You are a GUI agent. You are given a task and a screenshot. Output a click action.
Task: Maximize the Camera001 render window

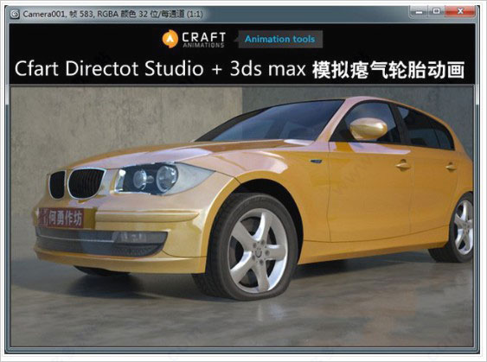click(436, 12)
